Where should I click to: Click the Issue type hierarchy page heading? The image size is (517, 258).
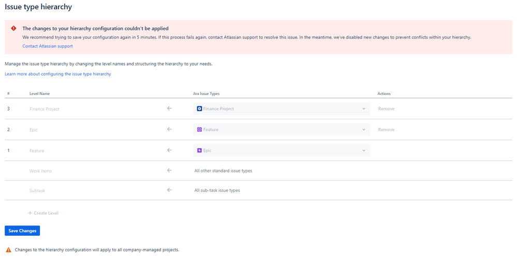(38, 7)
